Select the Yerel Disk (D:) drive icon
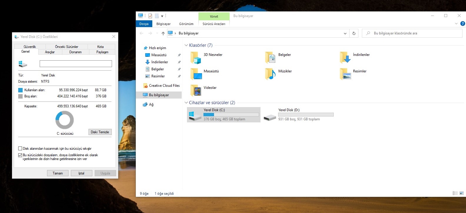Viewport: 466px width, 213px height. (270, 117)
